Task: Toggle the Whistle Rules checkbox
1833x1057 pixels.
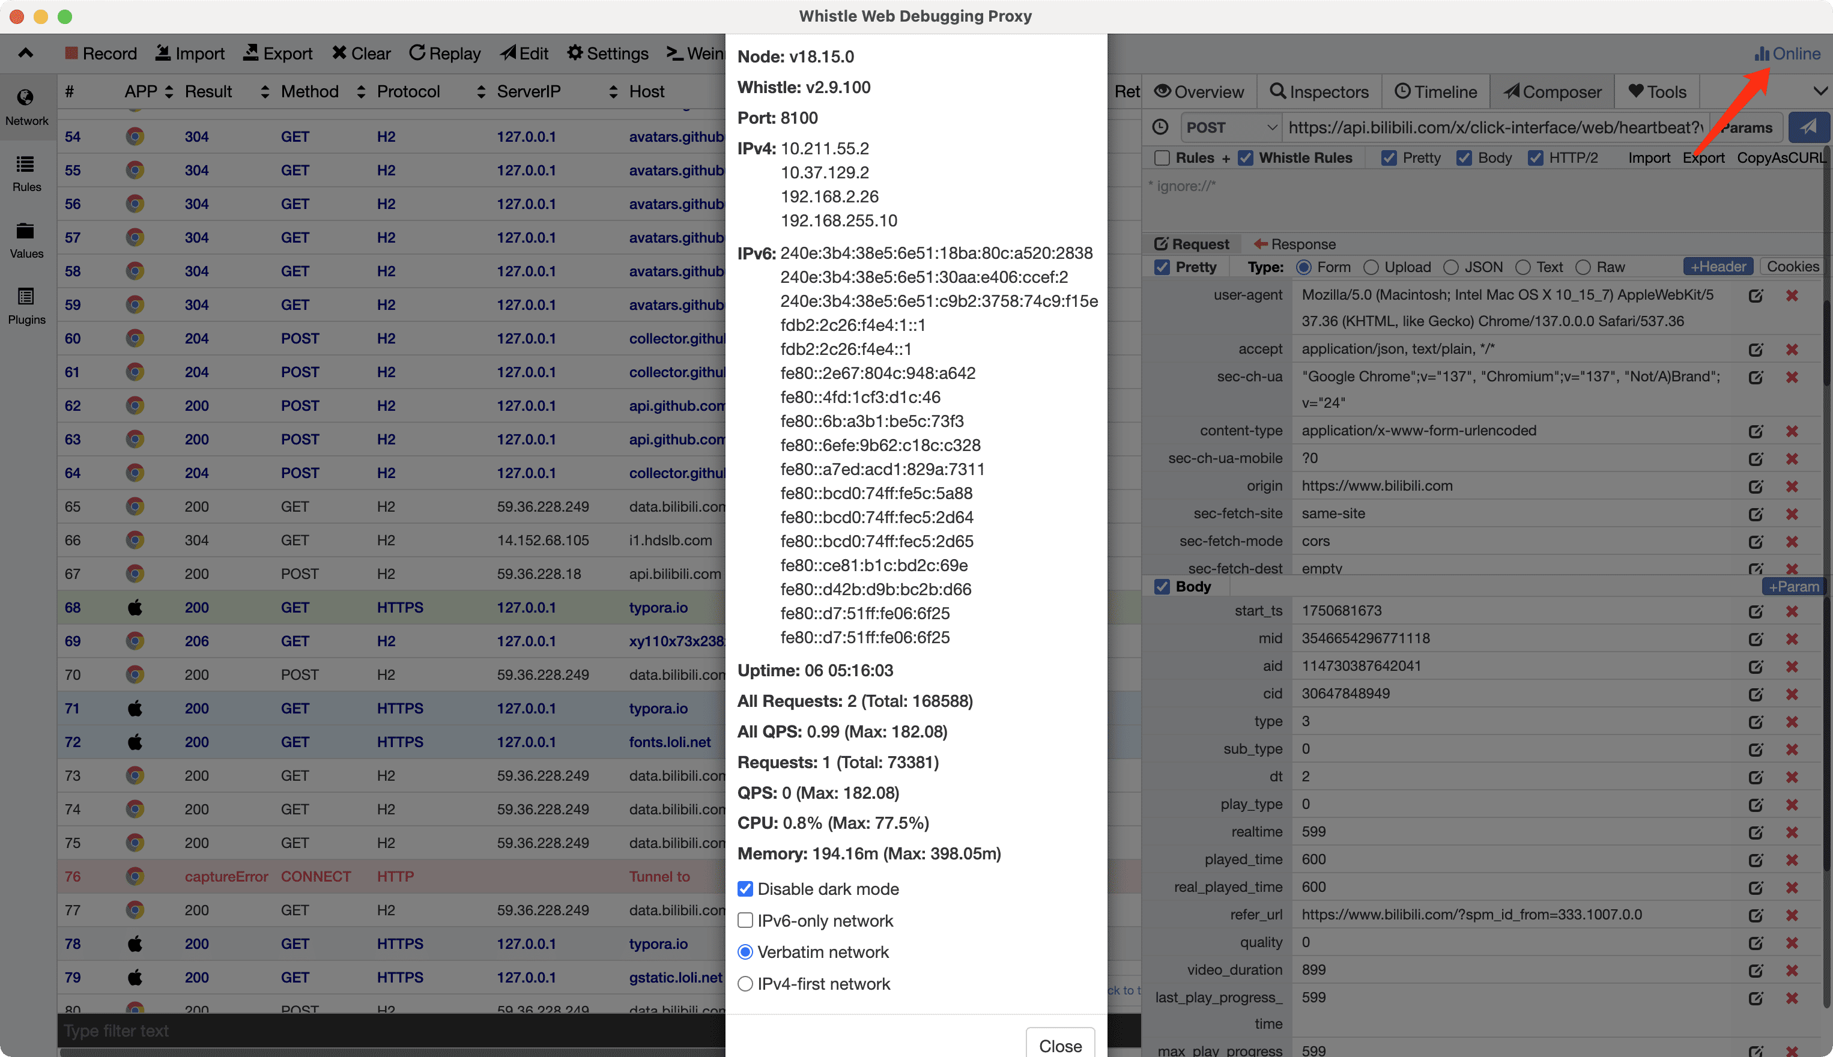Action: click(1246, 159)
